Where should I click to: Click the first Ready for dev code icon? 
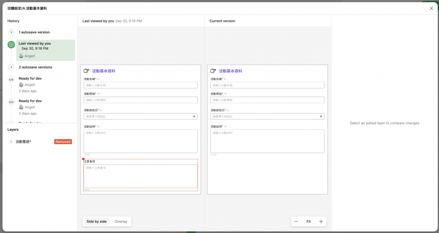(x=11, y=80)
